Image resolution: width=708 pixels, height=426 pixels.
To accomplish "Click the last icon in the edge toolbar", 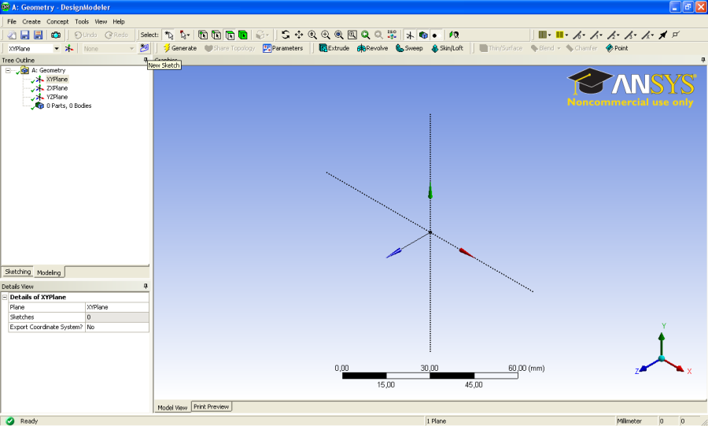I will [x=676, y=35].
